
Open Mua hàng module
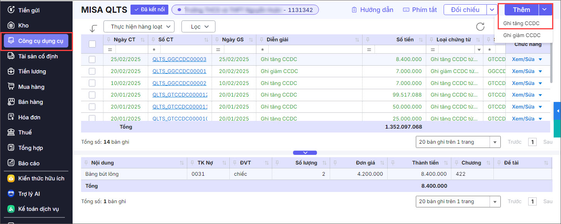[x=31, y=87]
